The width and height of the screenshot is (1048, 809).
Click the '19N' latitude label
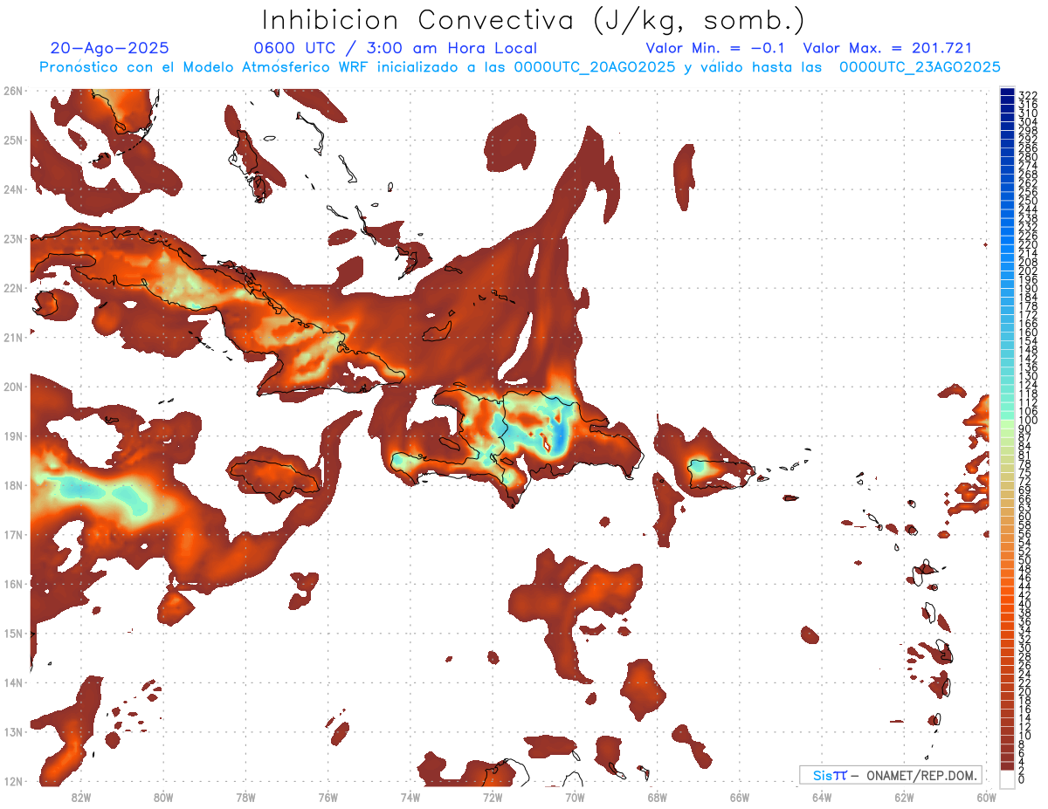[13, 435]
